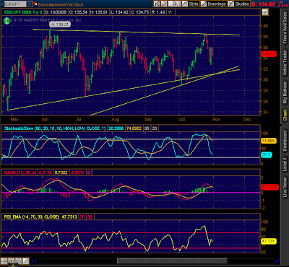Click the green info circle on chart

pos(7,21)
